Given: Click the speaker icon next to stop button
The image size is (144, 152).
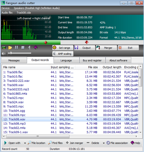Looking at the screenshot, I should point(29,48).
